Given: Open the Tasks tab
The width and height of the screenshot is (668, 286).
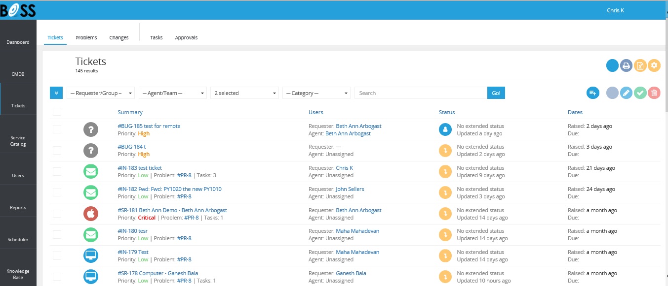Looking at the screenshot, I should point(157,37).
